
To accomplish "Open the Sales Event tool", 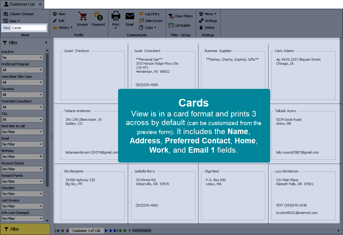I will (x=151, y=20).
